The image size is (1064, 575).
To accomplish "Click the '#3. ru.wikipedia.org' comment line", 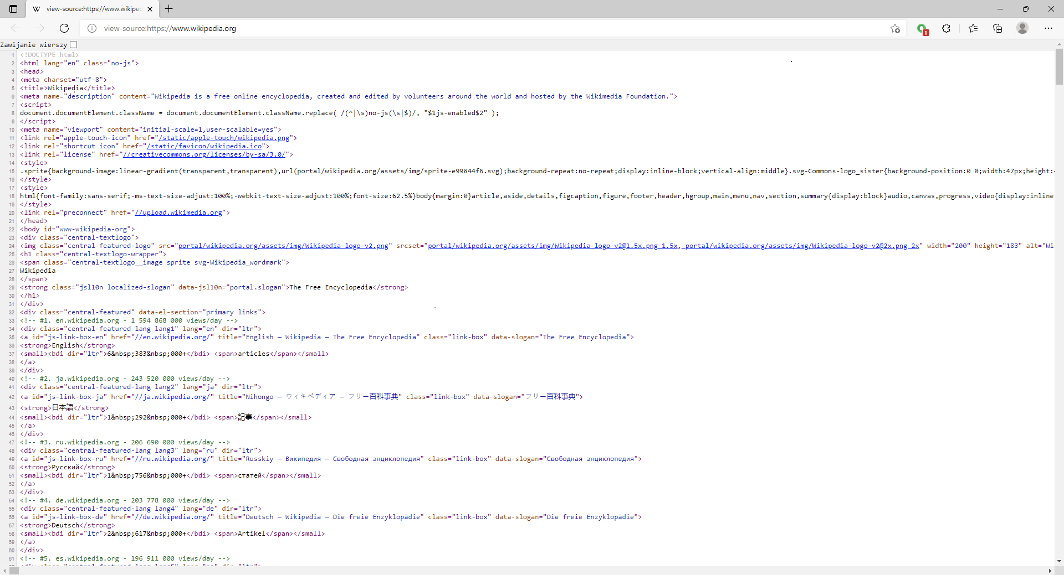I will 125,442.
